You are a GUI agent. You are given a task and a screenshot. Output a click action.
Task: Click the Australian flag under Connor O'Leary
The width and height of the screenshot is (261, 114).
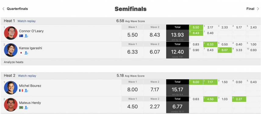point(21,36)
